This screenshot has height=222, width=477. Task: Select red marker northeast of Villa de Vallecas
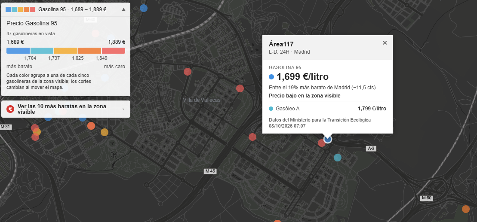point(240,88)
